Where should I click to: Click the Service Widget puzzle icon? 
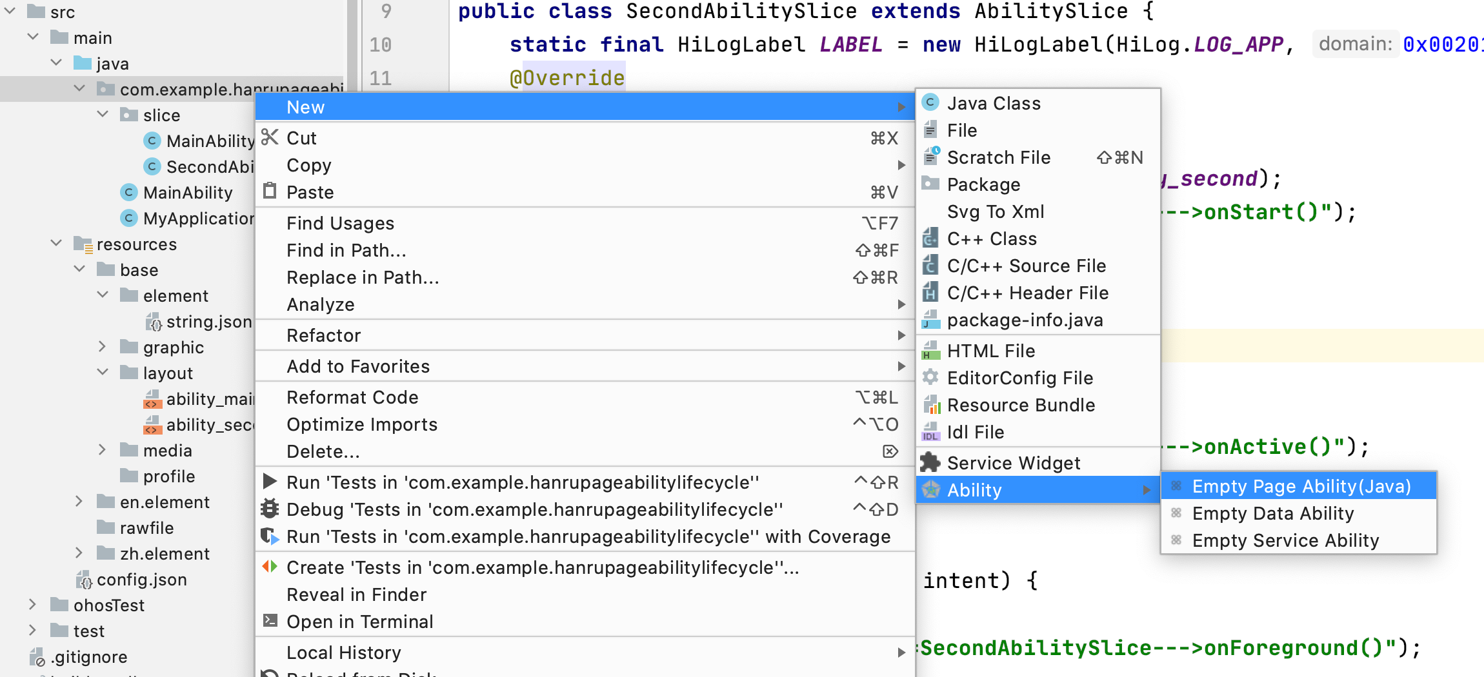pyautogui.click(x=930, y=463)
